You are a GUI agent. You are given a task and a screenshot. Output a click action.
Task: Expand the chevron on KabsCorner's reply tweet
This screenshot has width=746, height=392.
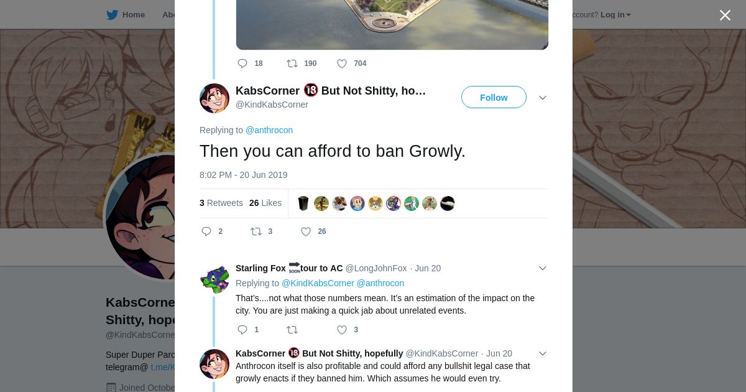click(x=543, y=353)
